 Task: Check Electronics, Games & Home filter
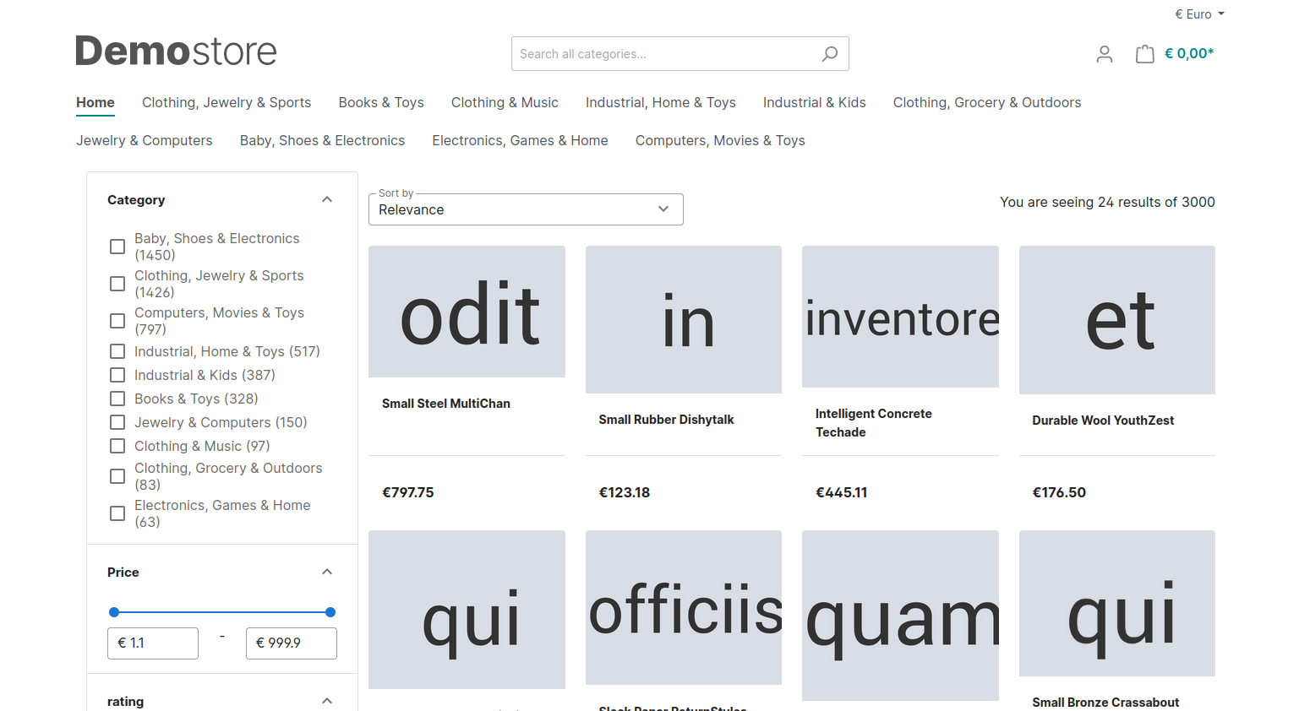point(117,513)
